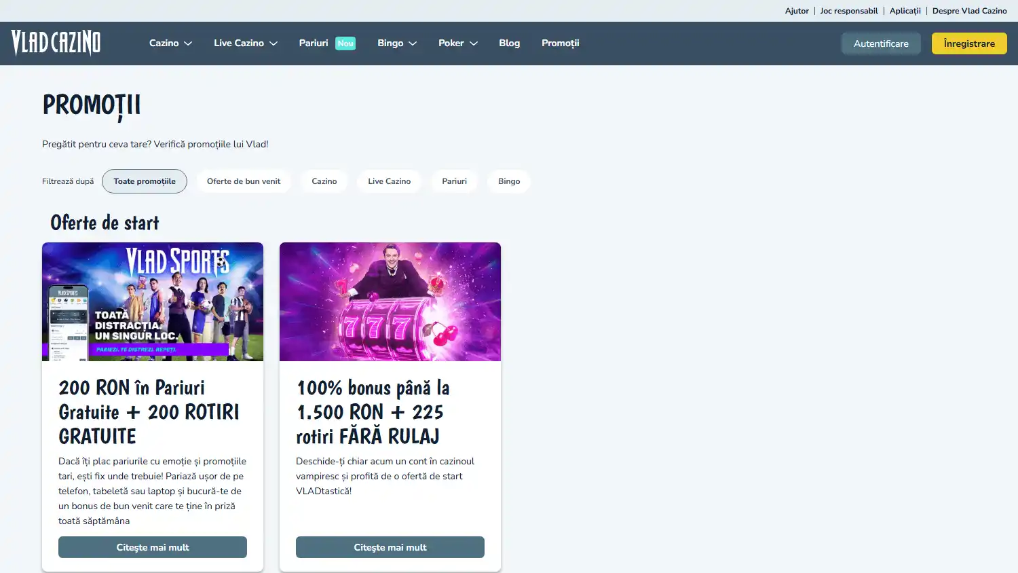Expand the Live Cazino menu chevron
This screenshot has height=573, width=1018.
click(x=274, y=43)
